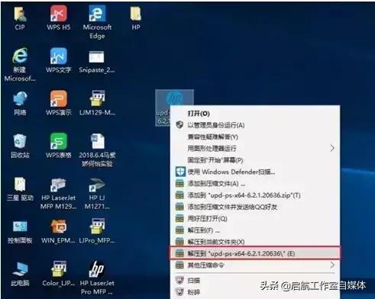This screenshot has width=375, height=299.
Task: Select 添加到压缩文件(A) menu entry
Action: click(255, 184)
